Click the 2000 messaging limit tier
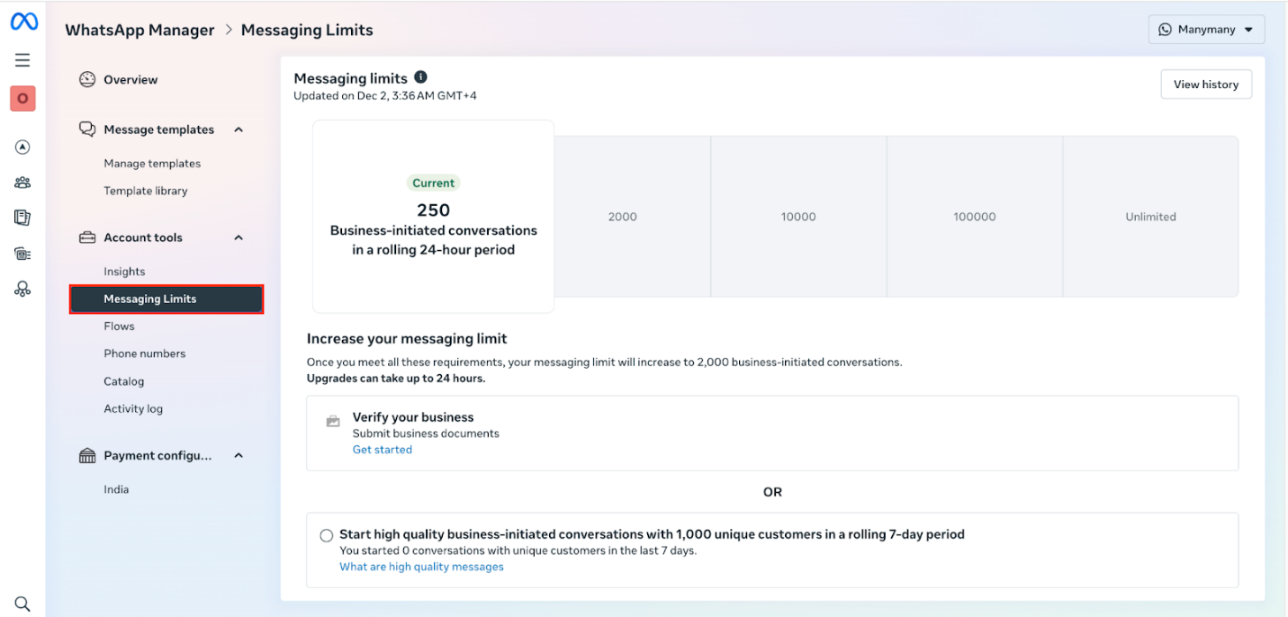 click(x=622, y=217)
